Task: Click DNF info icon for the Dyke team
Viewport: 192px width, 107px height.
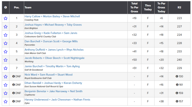Action: [13, 101]
